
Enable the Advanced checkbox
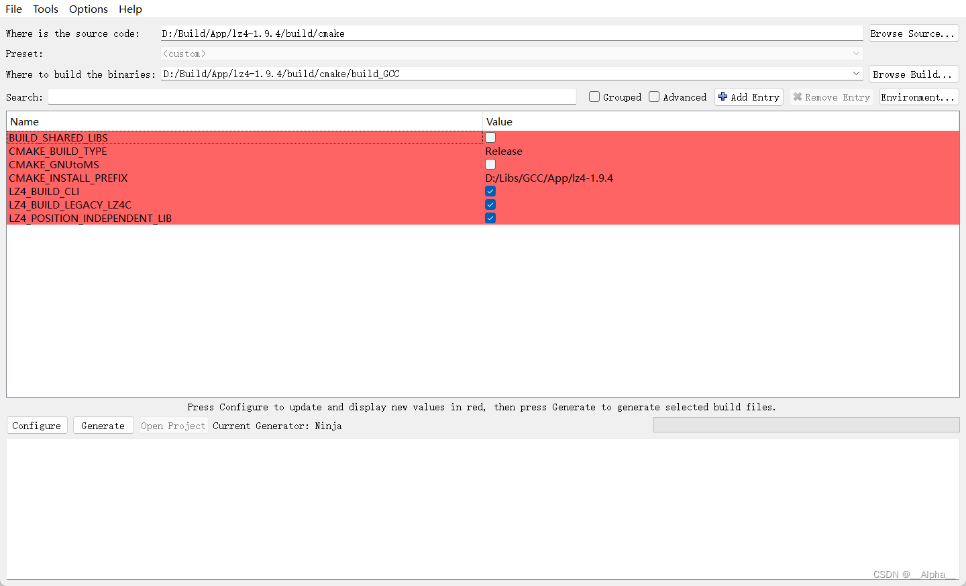tap(654, 97)
